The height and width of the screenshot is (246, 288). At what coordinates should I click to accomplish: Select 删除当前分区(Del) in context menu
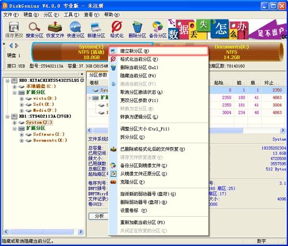coord(158,67)
